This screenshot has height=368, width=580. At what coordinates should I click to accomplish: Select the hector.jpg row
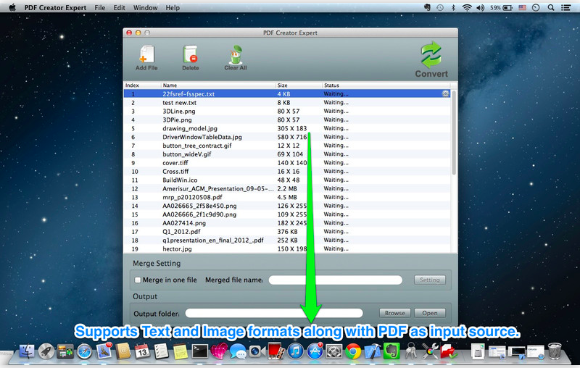[x=287, y=248]
